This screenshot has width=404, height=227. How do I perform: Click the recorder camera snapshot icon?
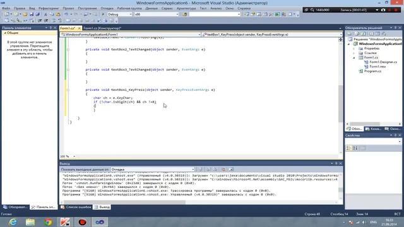pyautogui.click(x=383, y=10)
